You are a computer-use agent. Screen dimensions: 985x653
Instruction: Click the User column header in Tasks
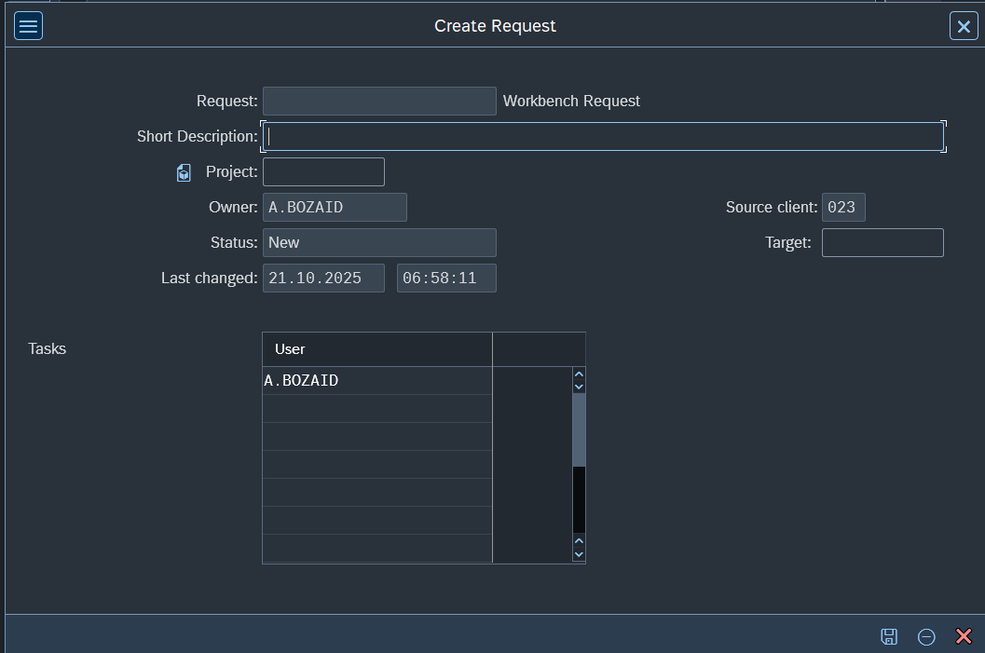(376, 349)
